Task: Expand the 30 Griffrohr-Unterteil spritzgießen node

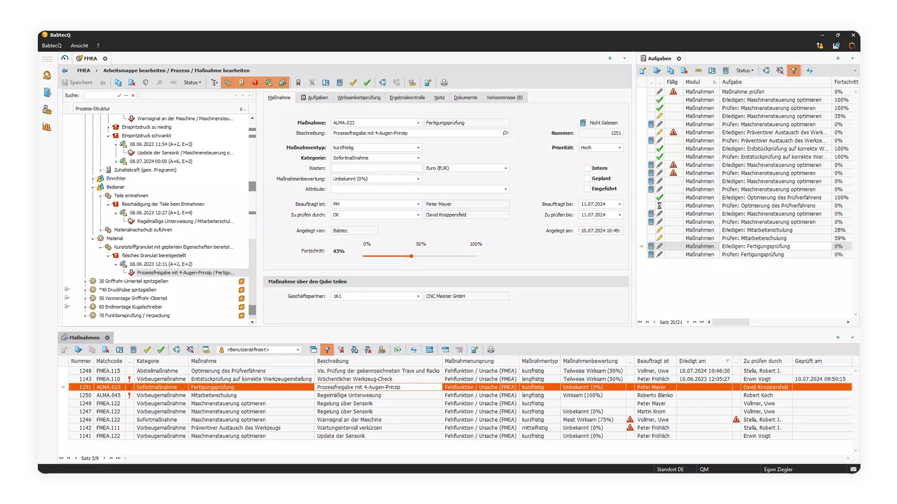Action: click(x=85, y=281)
